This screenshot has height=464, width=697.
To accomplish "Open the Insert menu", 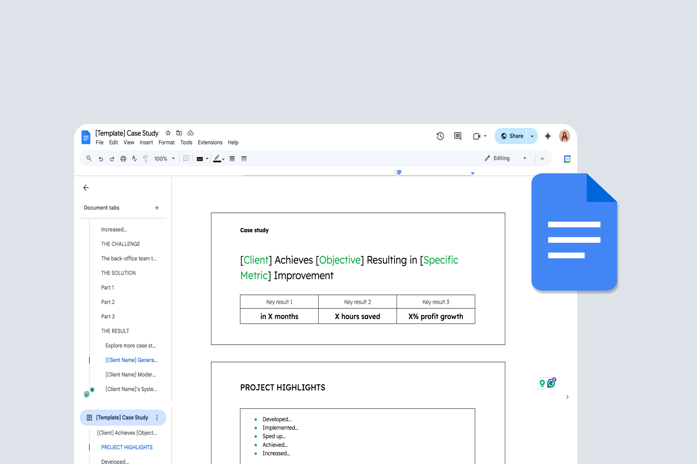I will (146, 142).
